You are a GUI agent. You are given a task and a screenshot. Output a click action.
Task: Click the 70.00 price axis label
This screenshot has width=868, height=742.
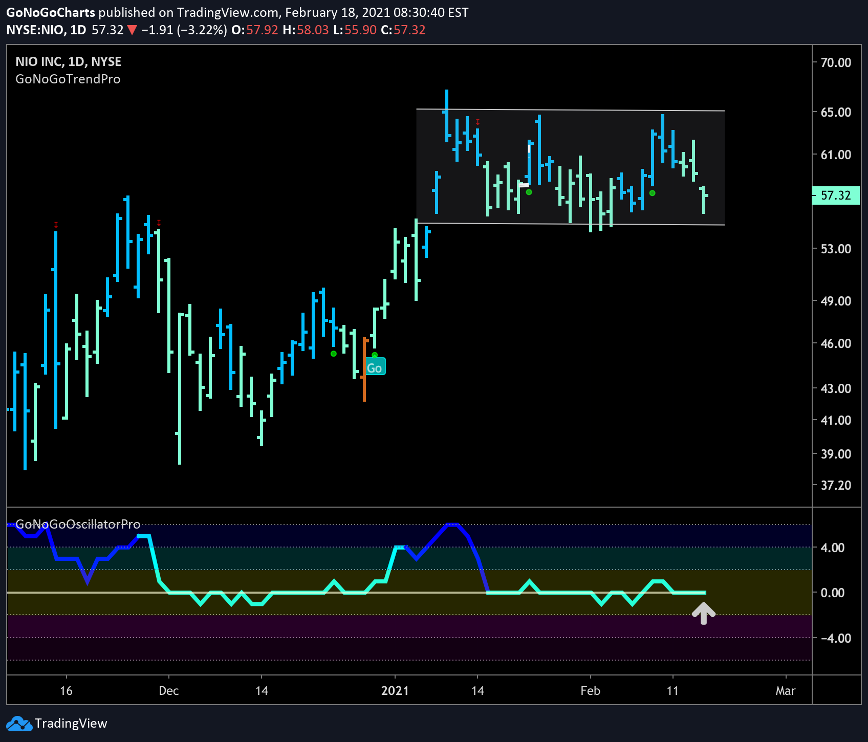(x=836, y=63)
